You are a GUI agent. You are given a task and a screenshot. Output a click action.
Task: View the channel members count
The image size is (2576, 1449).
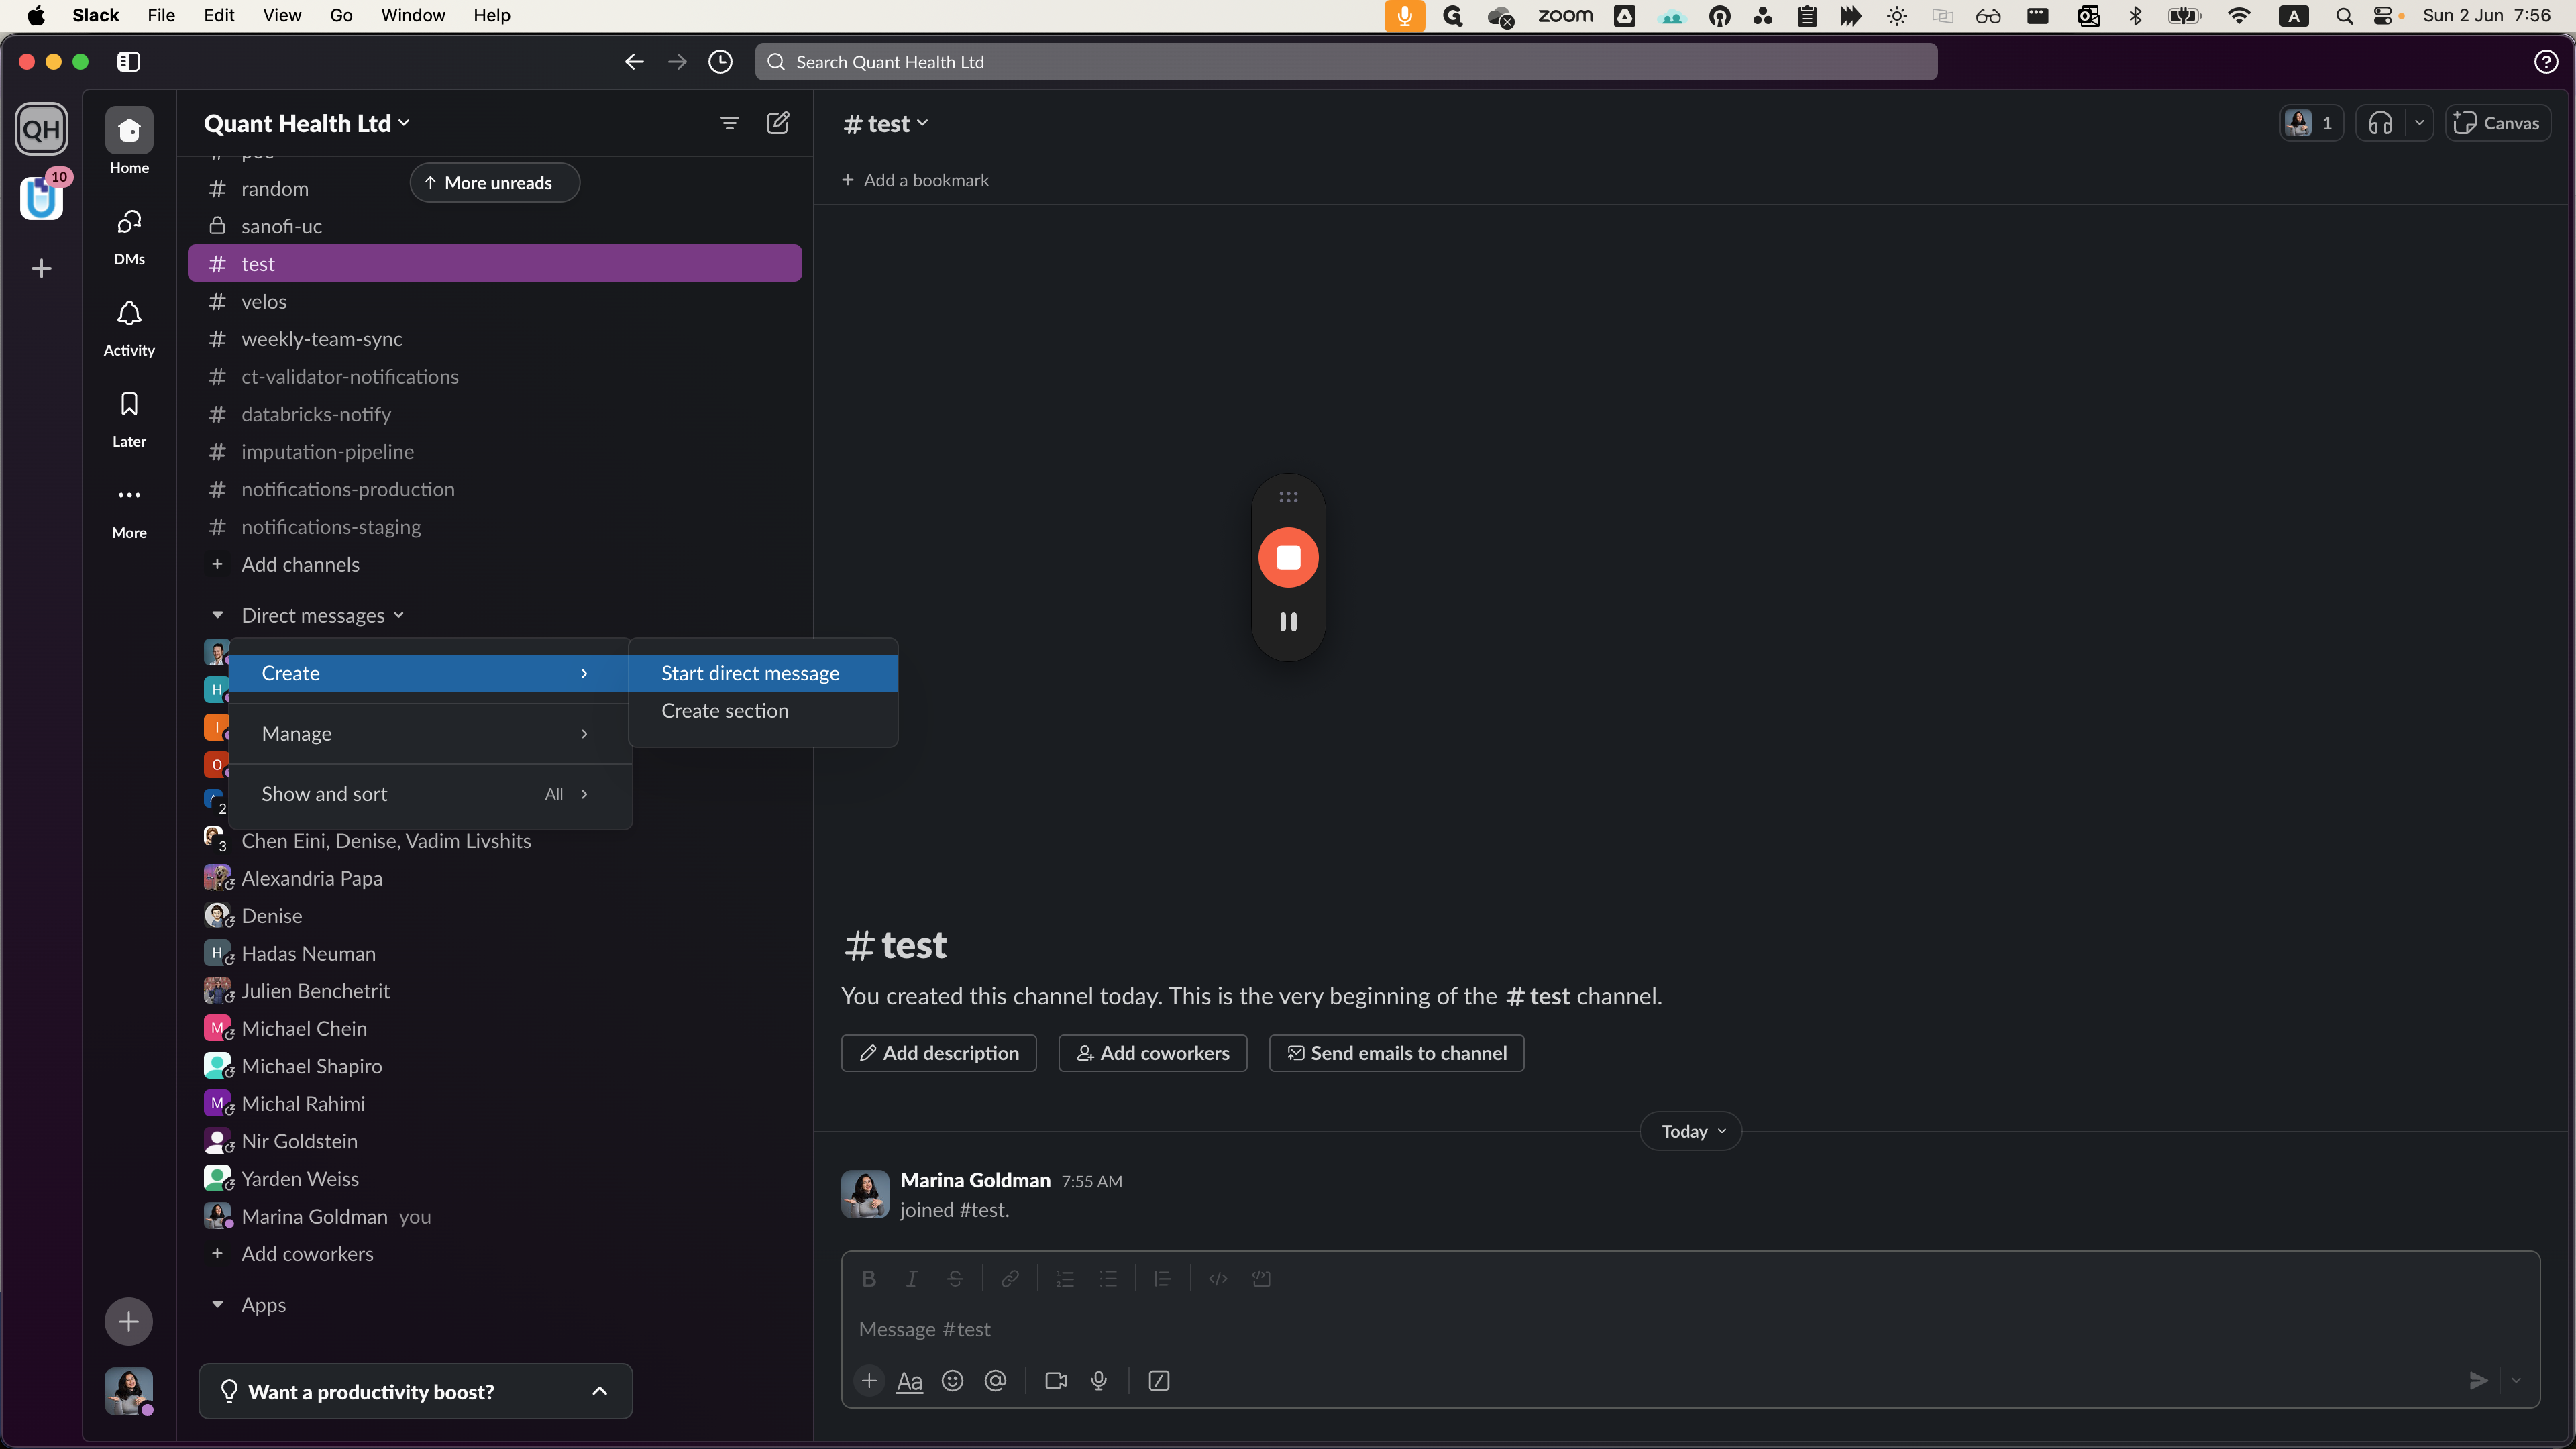coord(2312,123)
